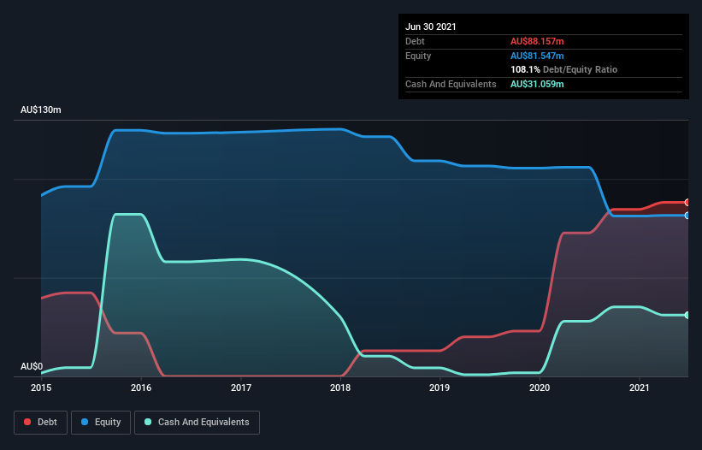Click the AU$88.157m debt value
The width and height of the screenshot is (702, 450).
[537, 41]
